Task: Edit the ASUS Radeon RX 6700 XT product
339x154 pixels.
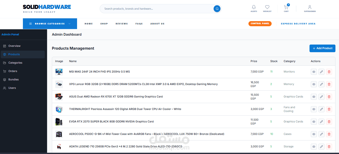Action: tap(321, 97)
